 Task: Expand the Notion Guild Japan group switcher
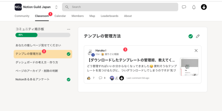click(x=56, y=7)
